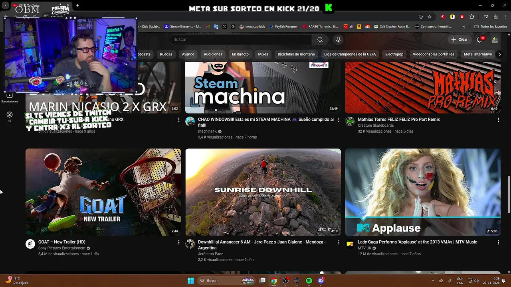511x287 pixels.
Task: Open Chrome media controls icon
Action: pos(486,17)
